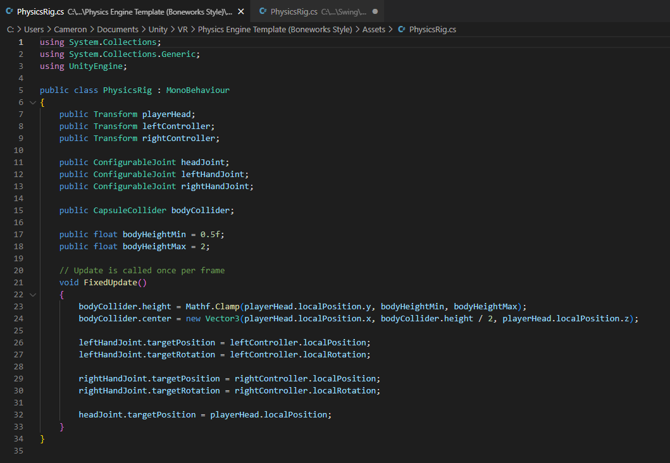Click the MonoBehaviour base class name
Screen dimensions: 670x463
point(197,90)
